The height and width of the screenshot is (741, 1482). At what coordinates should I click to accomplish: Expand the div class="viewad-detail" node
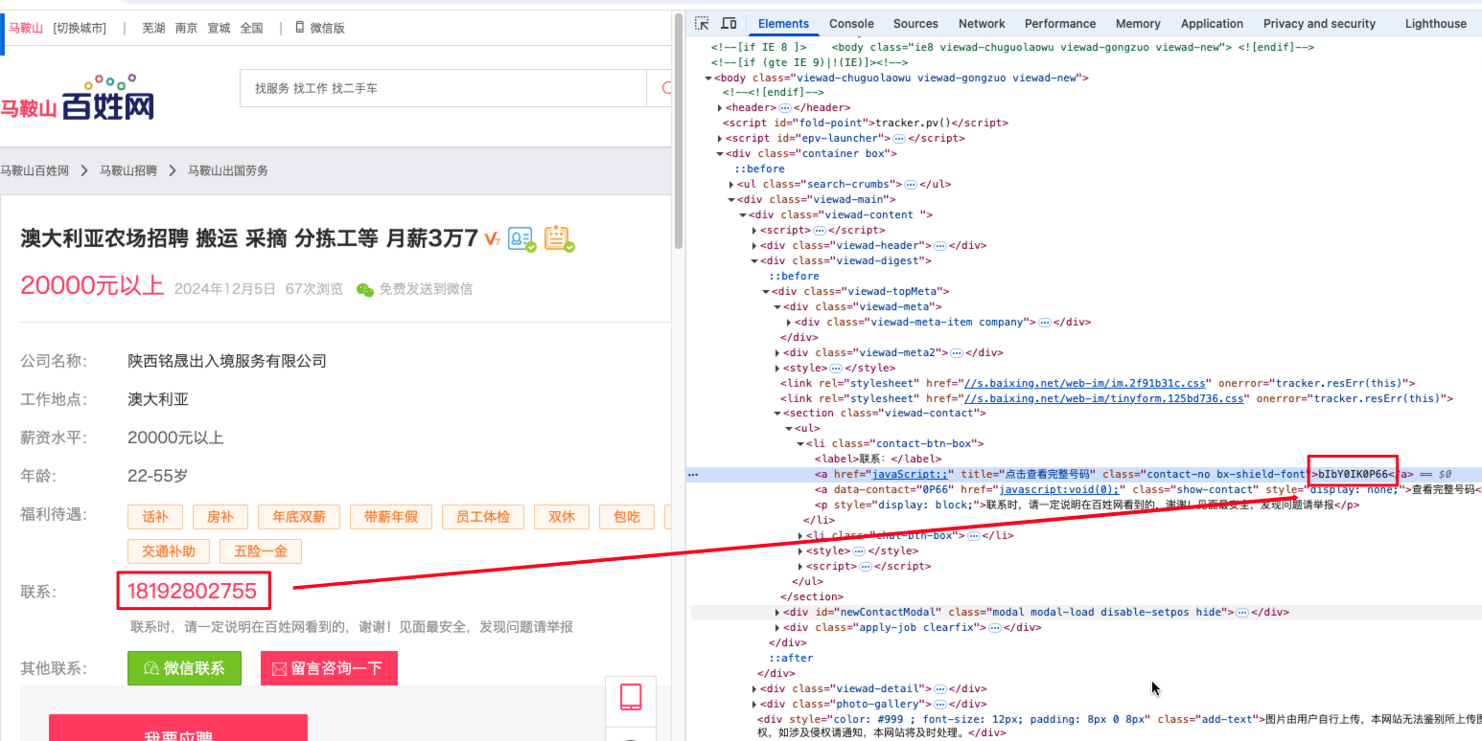click(x=754, y=689)
